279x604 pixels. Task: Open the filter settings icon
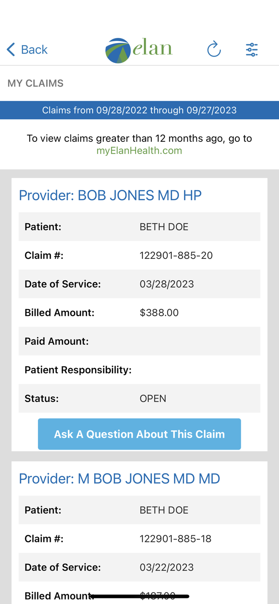(x=251, y=48)
